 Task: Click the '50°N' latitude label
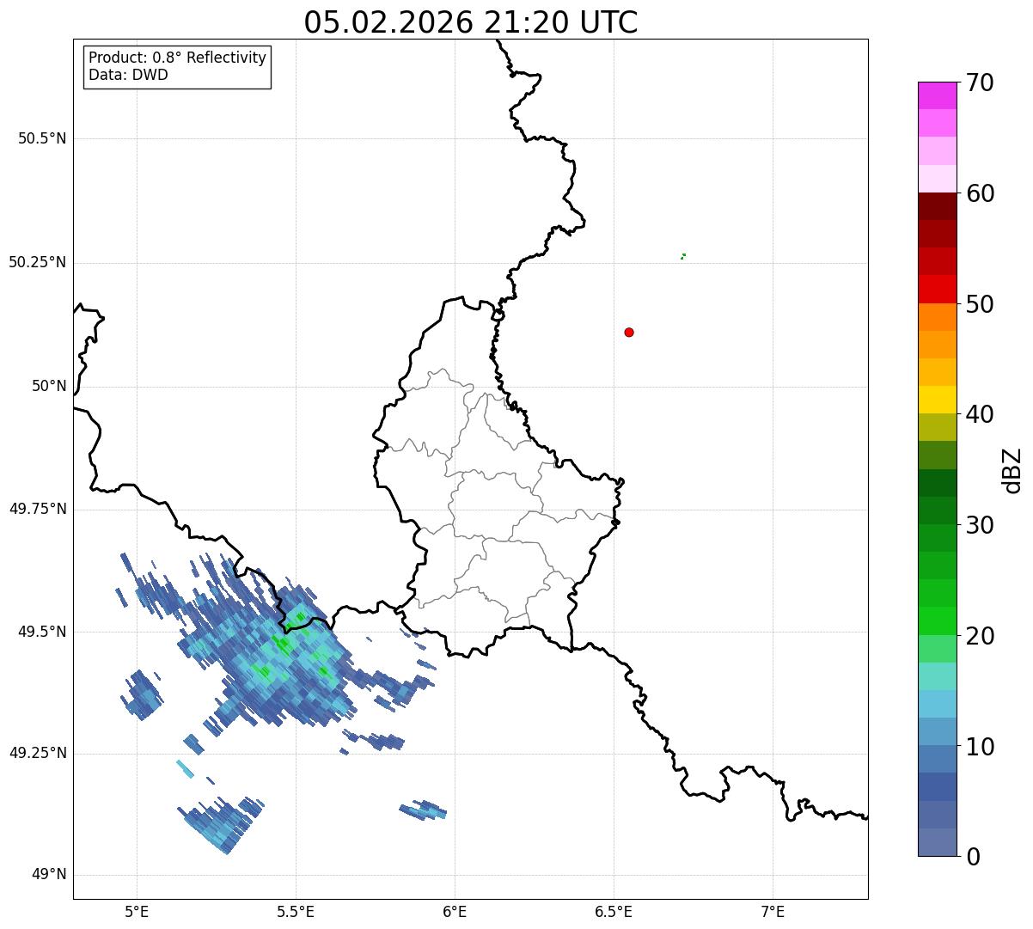coord(50,386)
